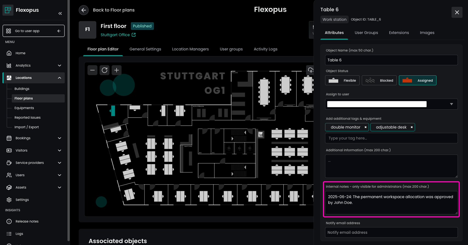
Task: Select the Assigned object status
Action: tap(417, 80)
